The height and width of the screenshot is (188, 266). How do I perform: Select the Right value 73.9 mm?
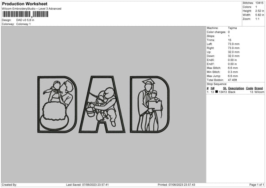tap(234, 48)
